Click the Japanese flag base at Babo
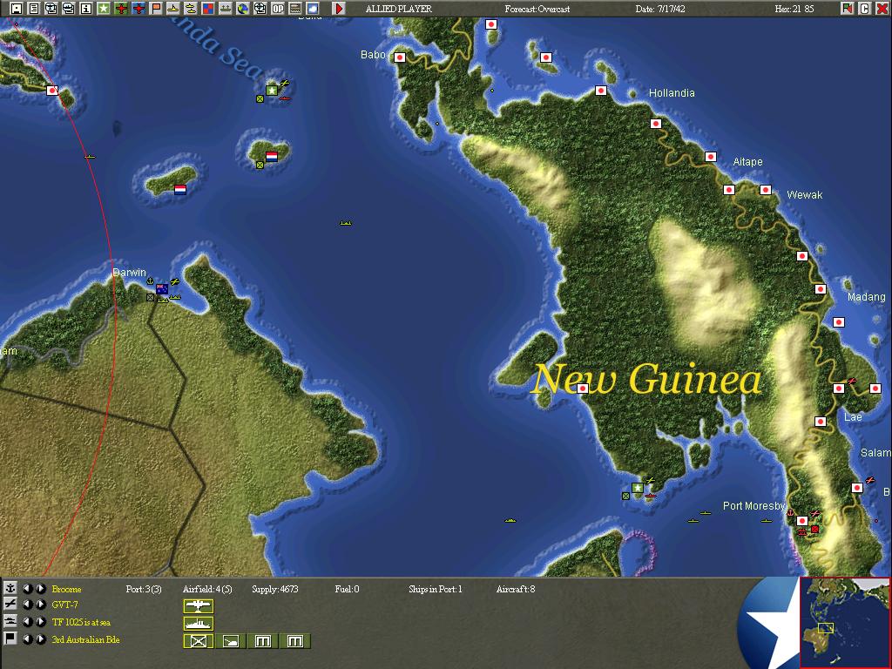The image size is (892, 669). (400, 57)
